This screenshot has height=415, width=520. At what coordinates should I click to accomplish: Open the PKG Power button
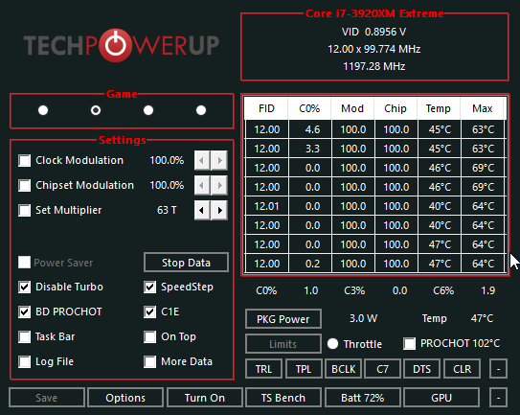tap(283, 319)
